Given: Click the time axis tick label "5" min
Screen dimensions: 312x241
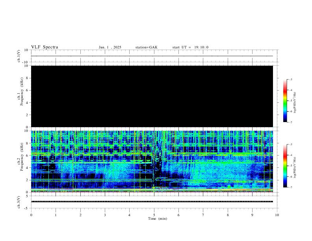Looking at the screenshot, I should [154, 215].
